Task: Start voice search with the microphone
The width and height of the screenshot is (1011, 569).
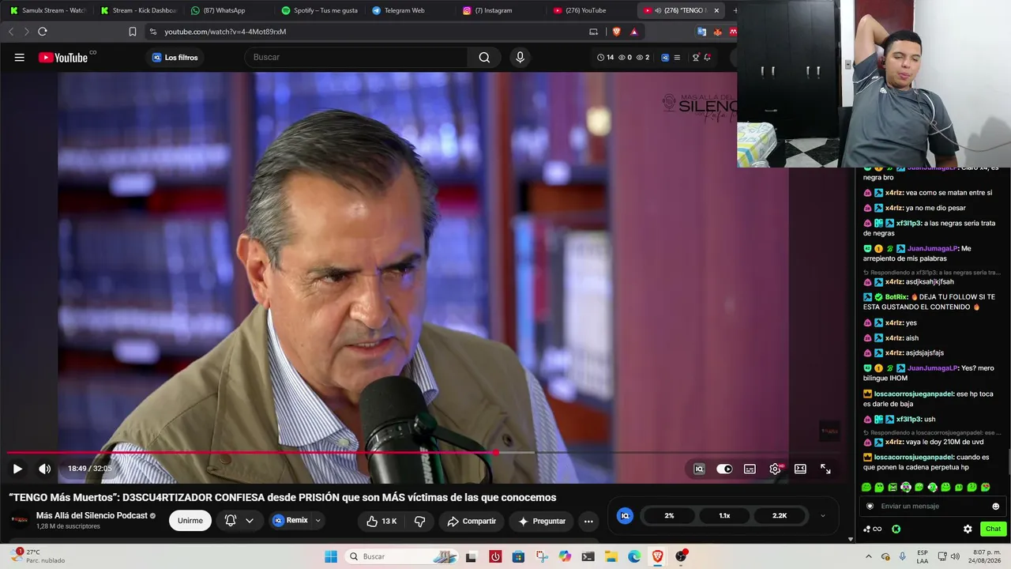Action: click(x=520, y=57)
